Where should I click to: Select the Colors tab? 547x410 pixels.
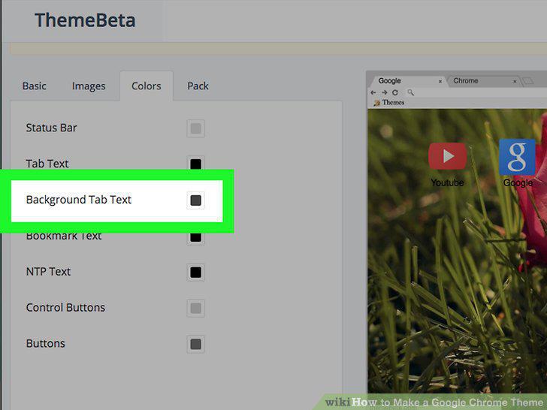pos(147,86)
